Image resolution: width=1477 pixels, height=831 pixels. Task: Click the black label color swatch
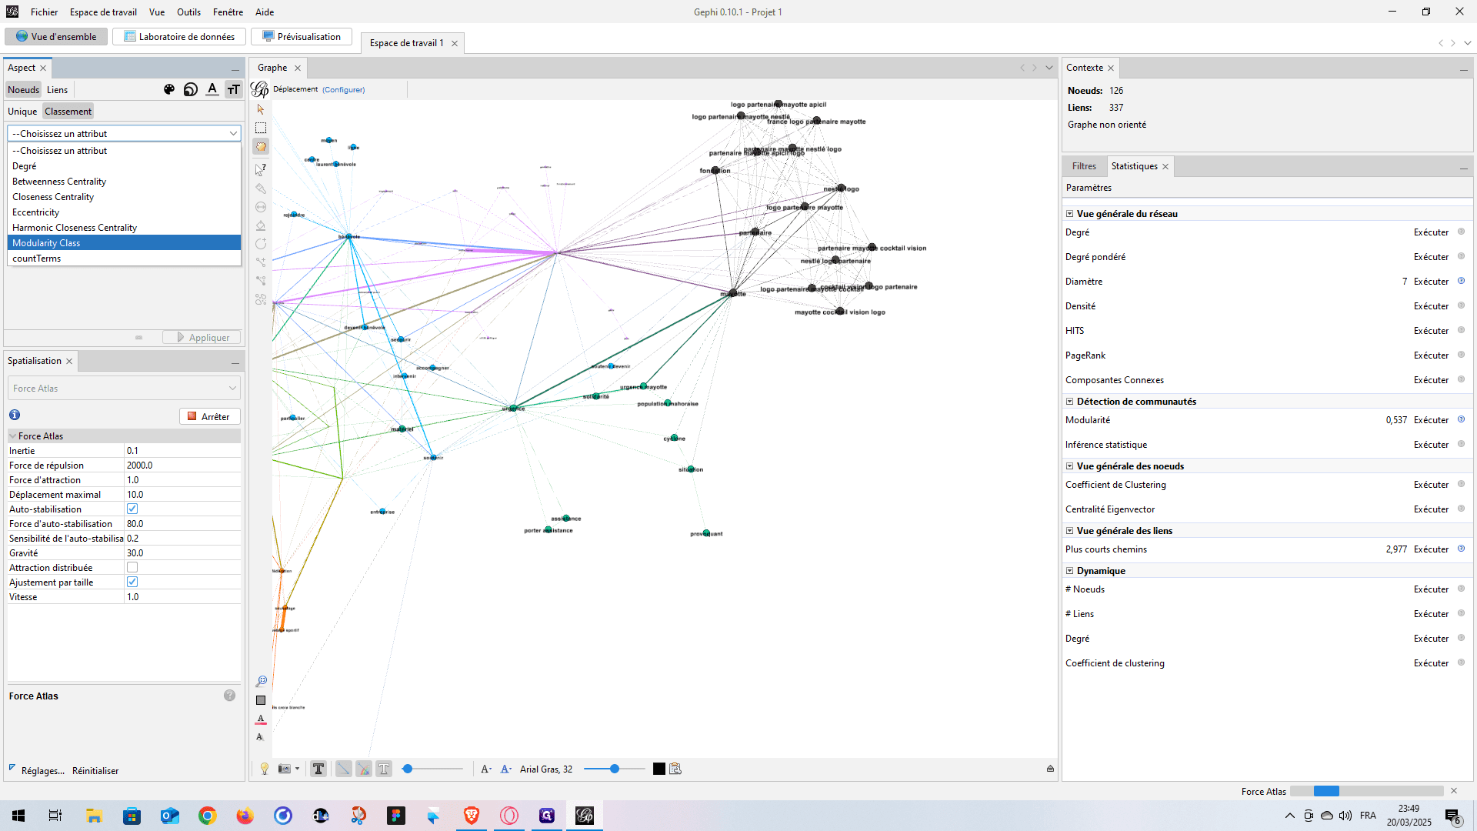659,769
